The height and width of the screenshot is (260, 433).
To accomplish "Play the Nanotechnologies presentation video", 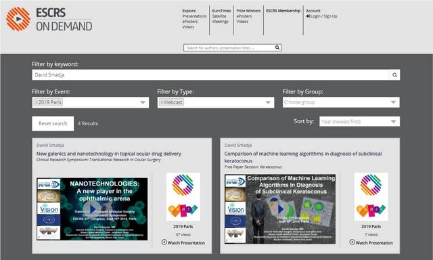I will tap(92, 209).
